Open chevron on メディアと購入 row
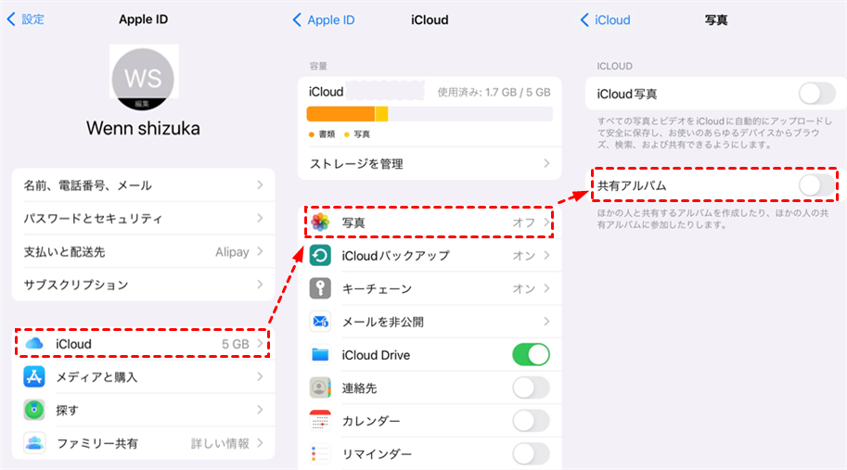The image size is (847, 470). point(261,376)
